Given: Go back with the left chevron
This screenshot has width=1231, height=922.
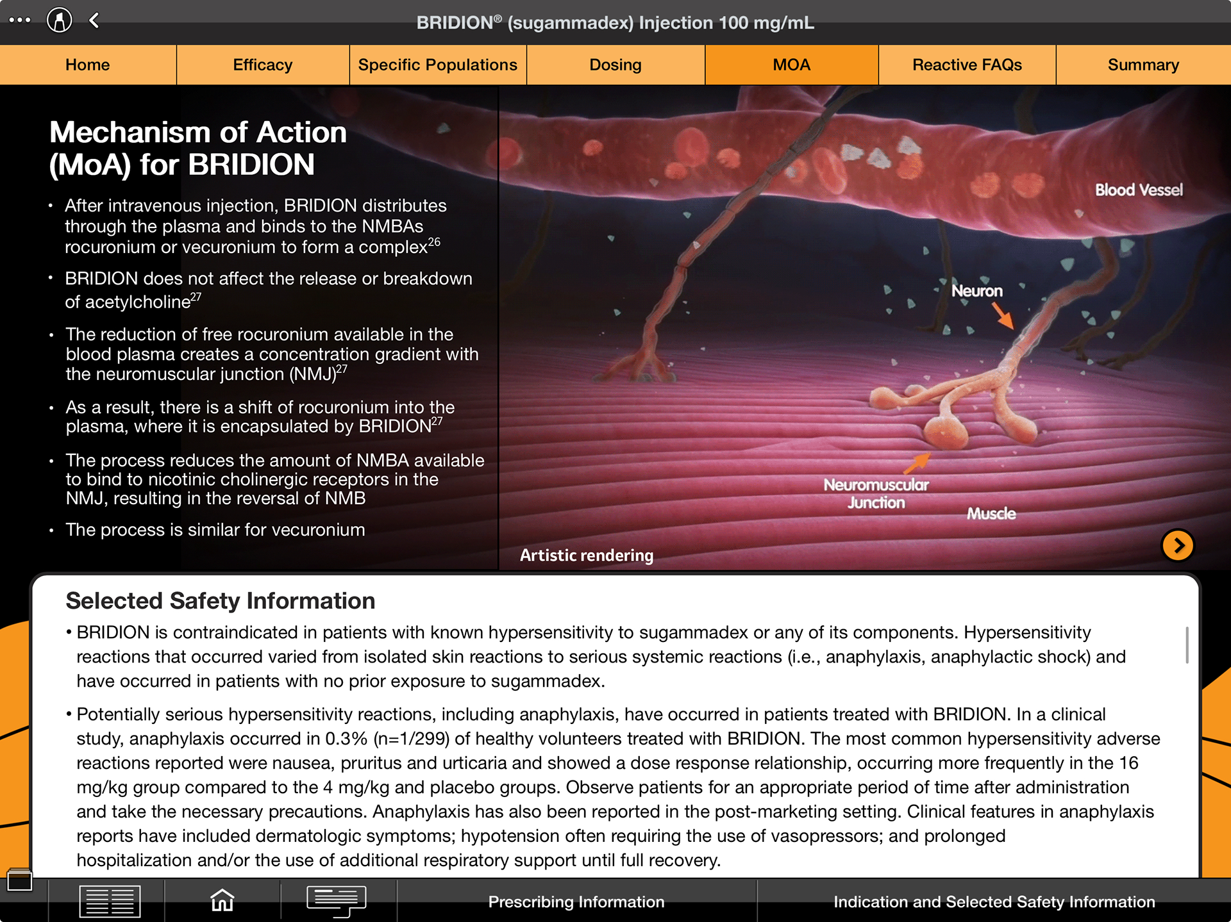Looking at the screenshot, I should (x=94, y=21).
